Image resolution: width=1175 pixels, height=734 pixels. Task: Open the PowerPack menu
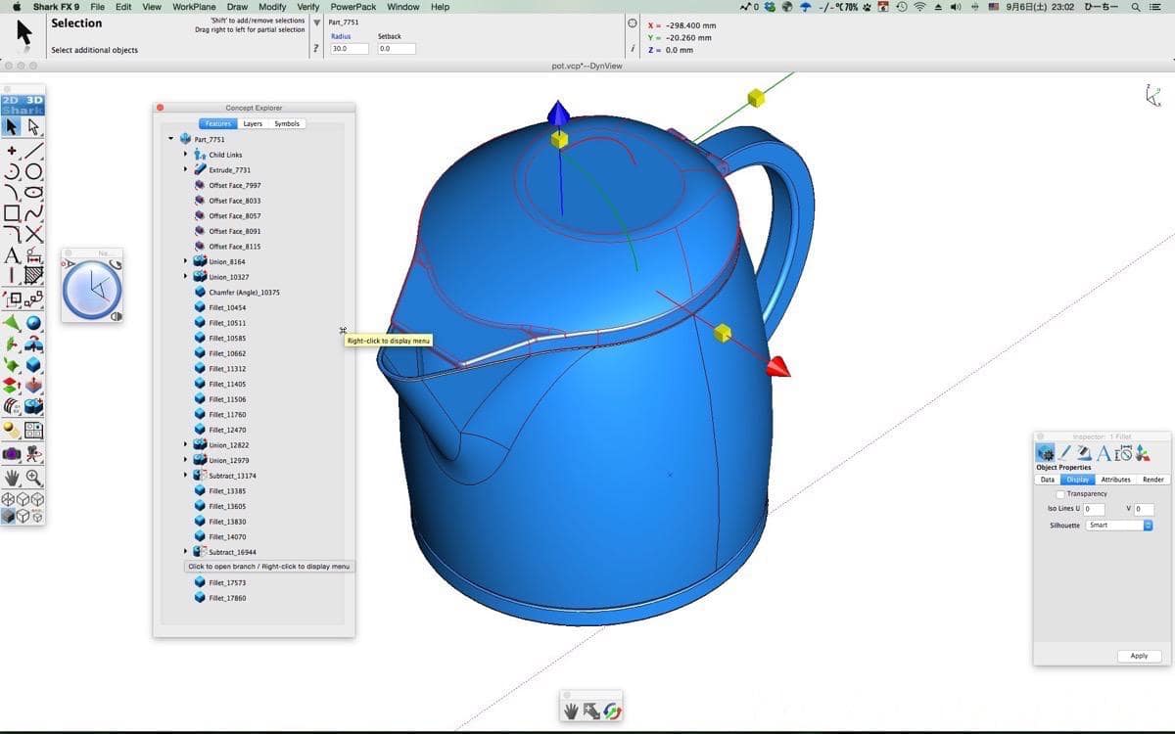tap(352, 7)
